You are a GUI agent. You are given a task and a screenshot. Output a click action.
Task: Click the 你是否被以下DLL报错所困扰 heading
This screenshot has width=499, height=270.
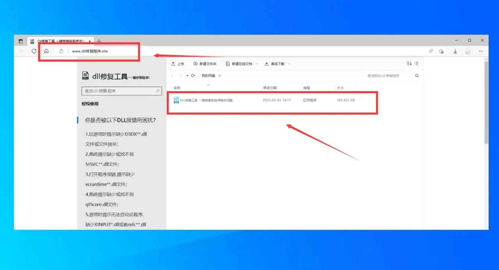(120, 120)
